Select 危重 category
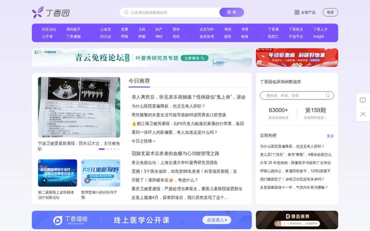370x231 pixels. click(124, 29)
